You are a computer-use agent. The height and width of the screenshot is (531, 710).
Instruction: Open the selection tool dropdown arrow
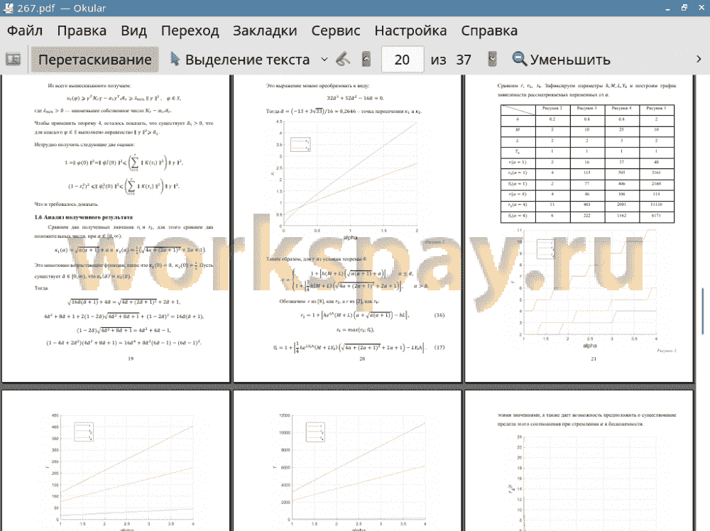point(324,60)
